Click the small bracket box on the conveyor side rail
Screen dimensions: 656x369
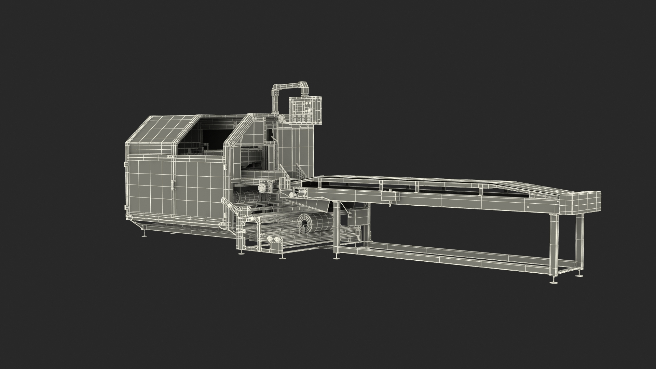[390, 196]
